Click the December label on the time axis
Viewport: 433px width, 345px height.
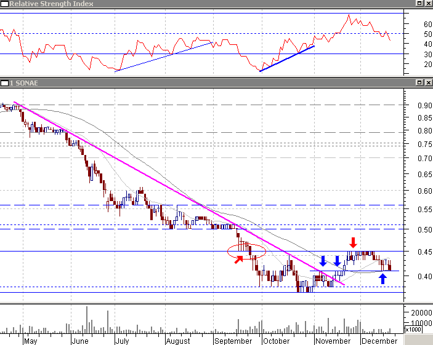pos(379,341)
